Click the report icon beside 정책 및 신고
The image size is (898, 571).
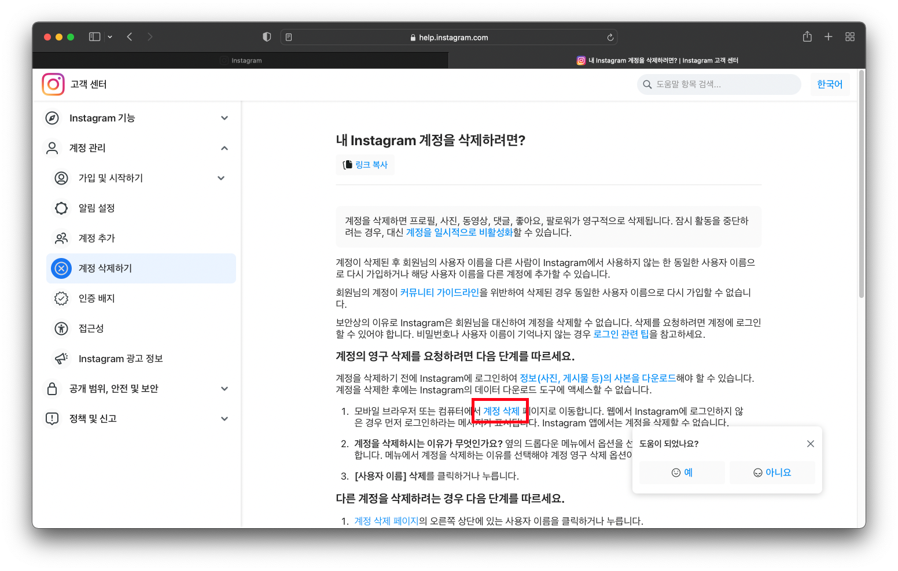[x=52, y=419]
